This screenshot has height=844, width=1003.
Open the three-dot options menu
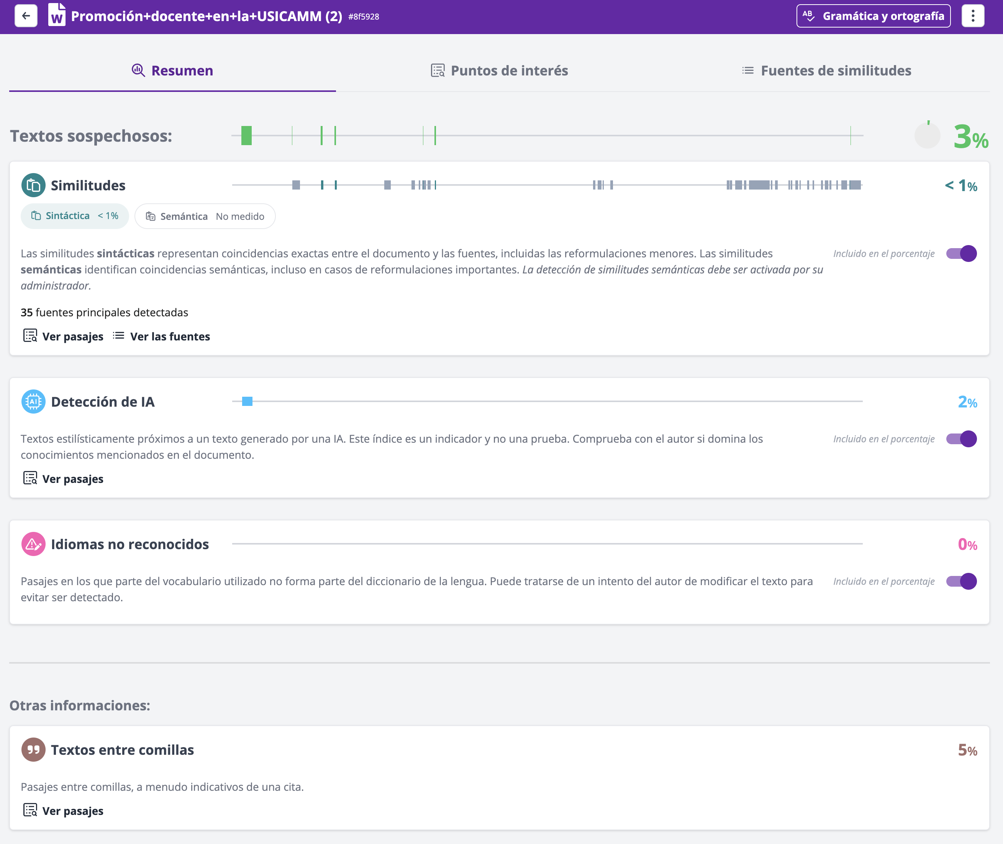[972, 16]
